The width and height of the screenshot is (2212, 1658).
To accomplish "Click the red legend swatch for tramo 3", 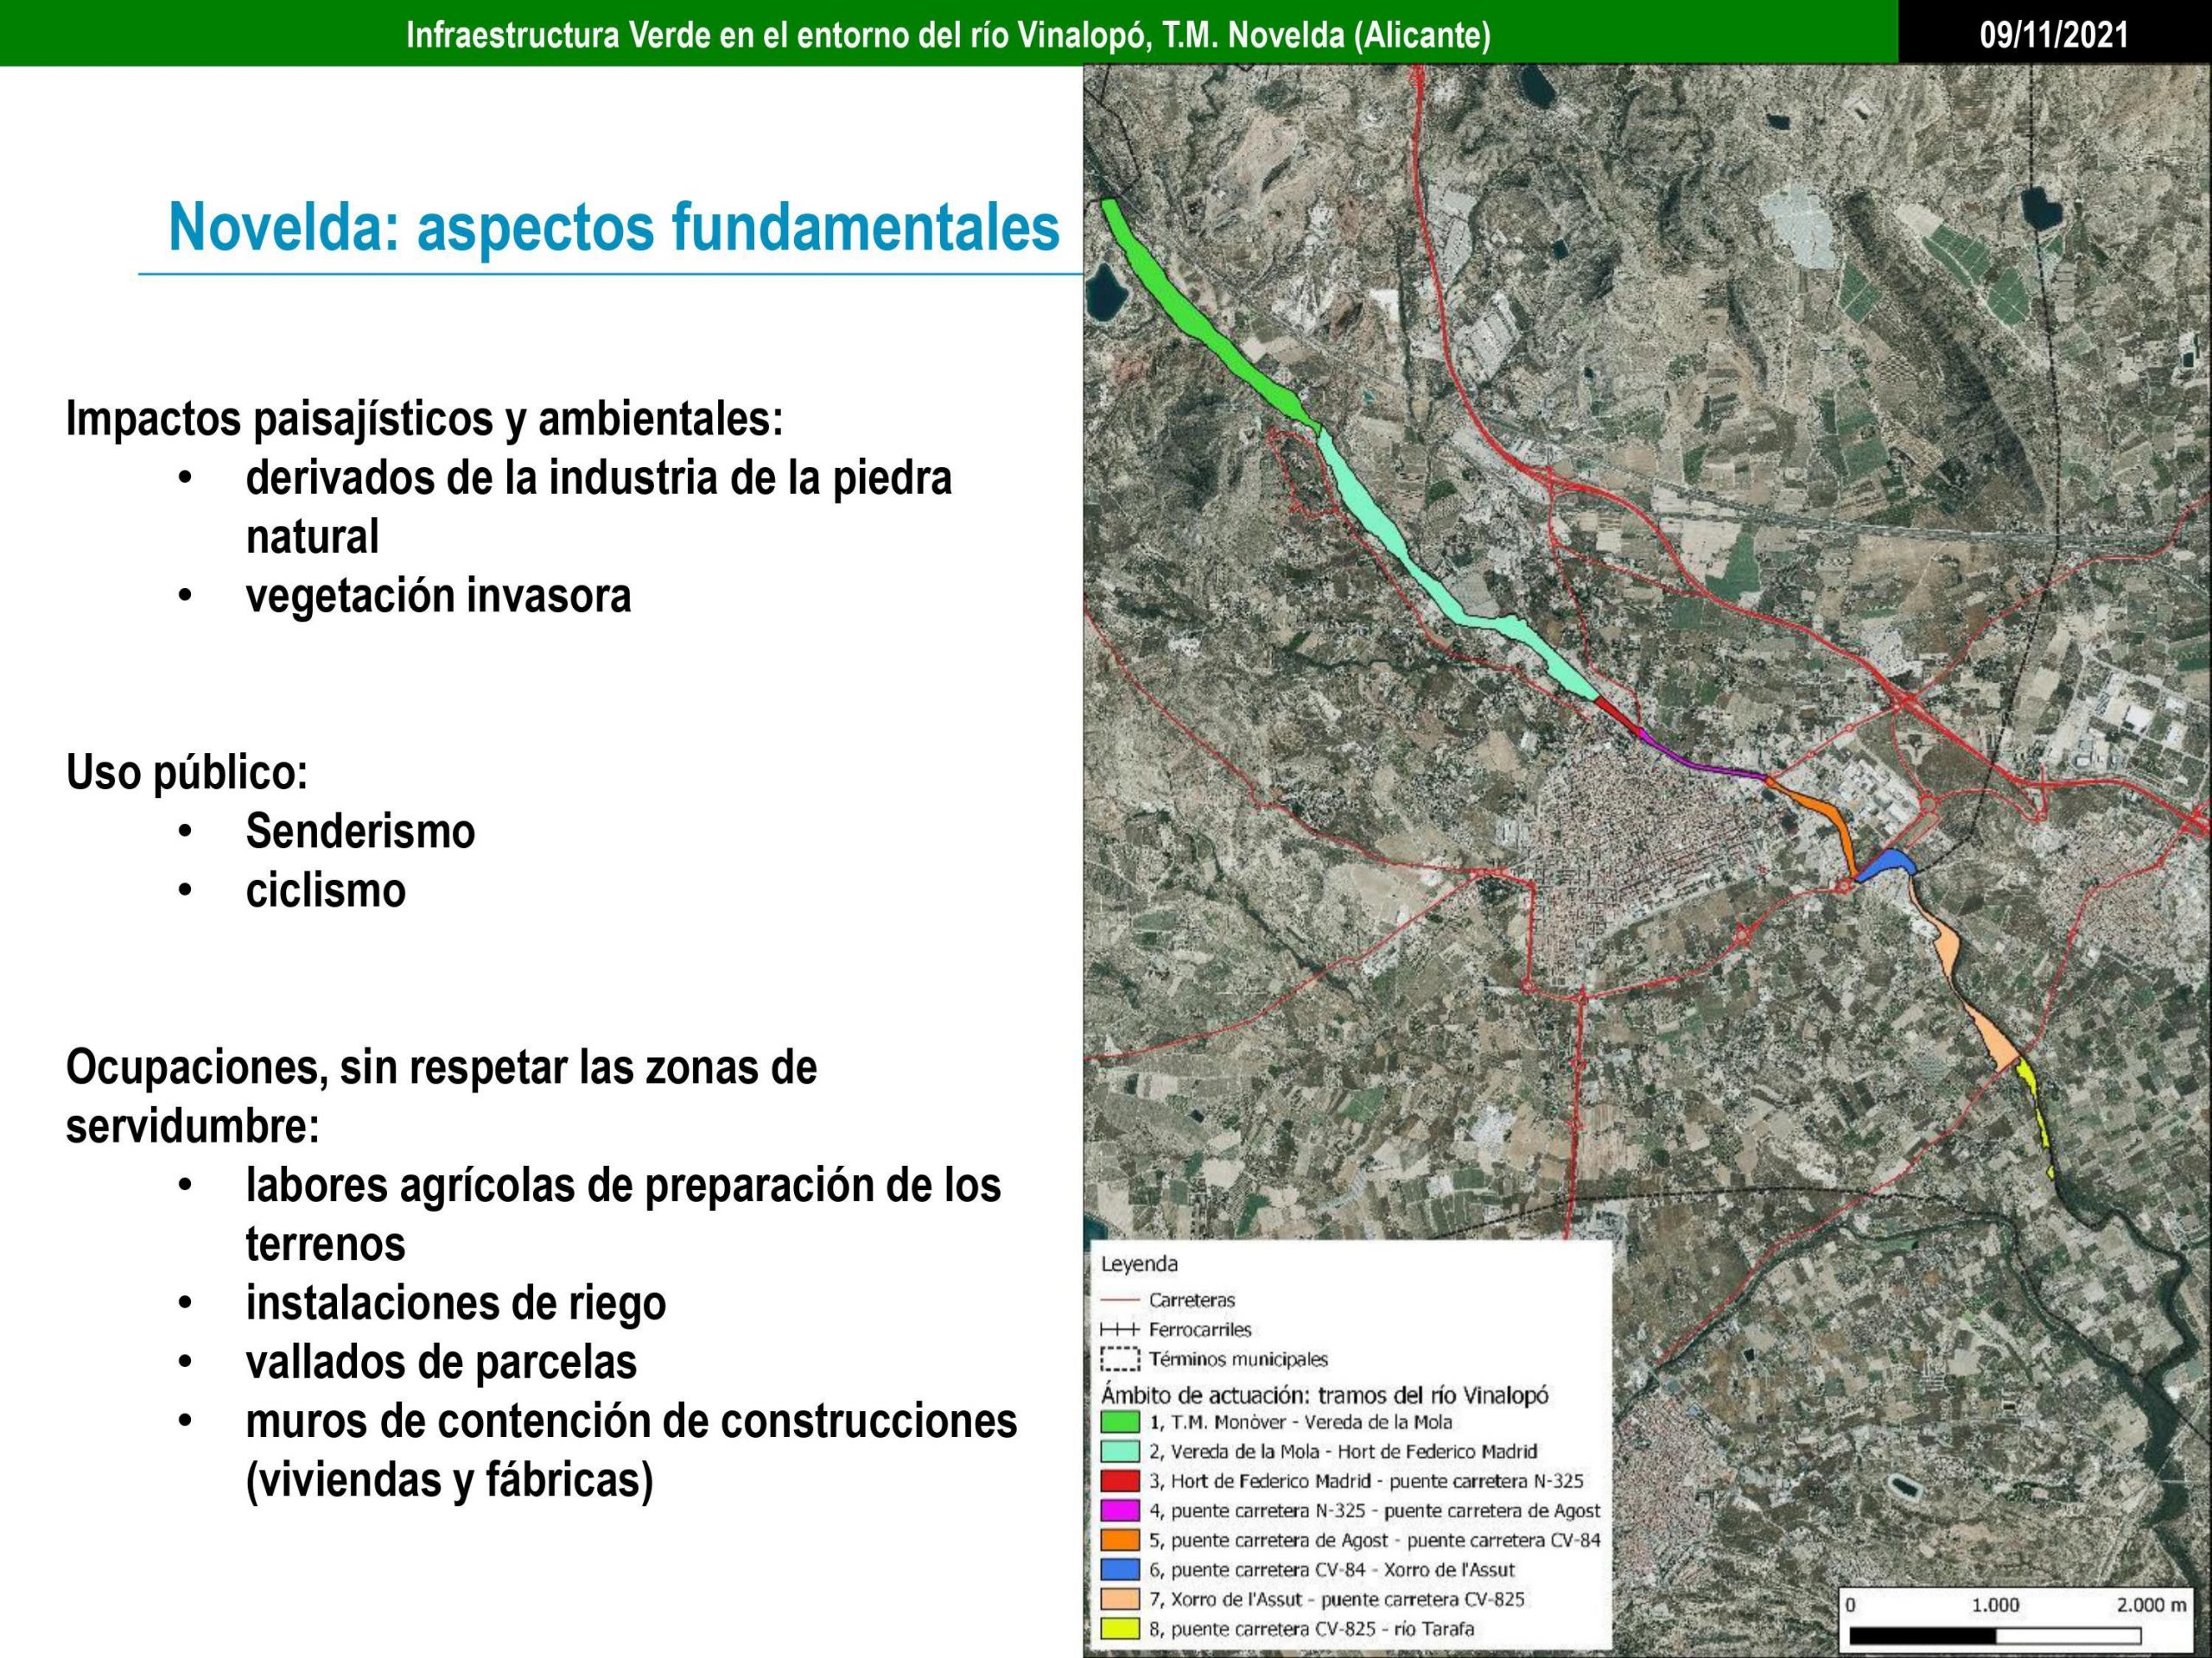I will 1119,1481.
